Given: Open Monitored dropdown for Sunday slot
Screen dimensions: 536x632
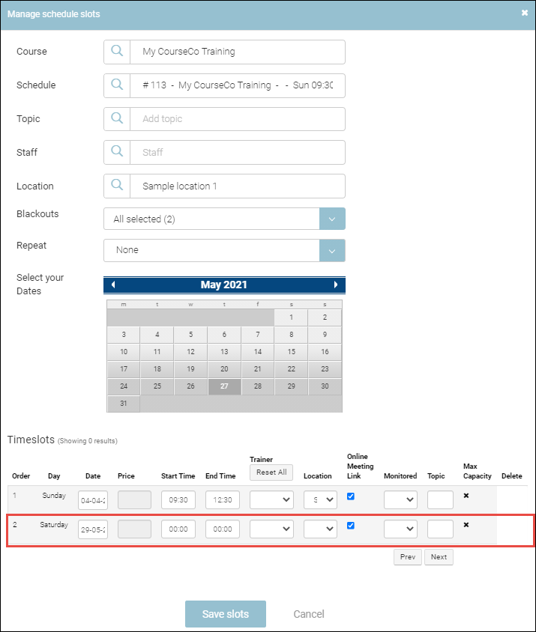Looking at the screenshot, I should pyautogui.click(x=400, y=499).
